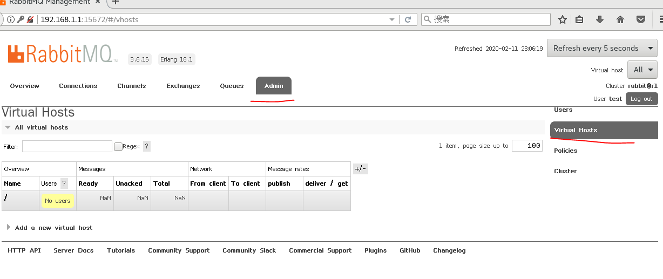The width and height of the screenshot is (663, 279).
Task: Go to browser home page icon
Action: point(620,19)
